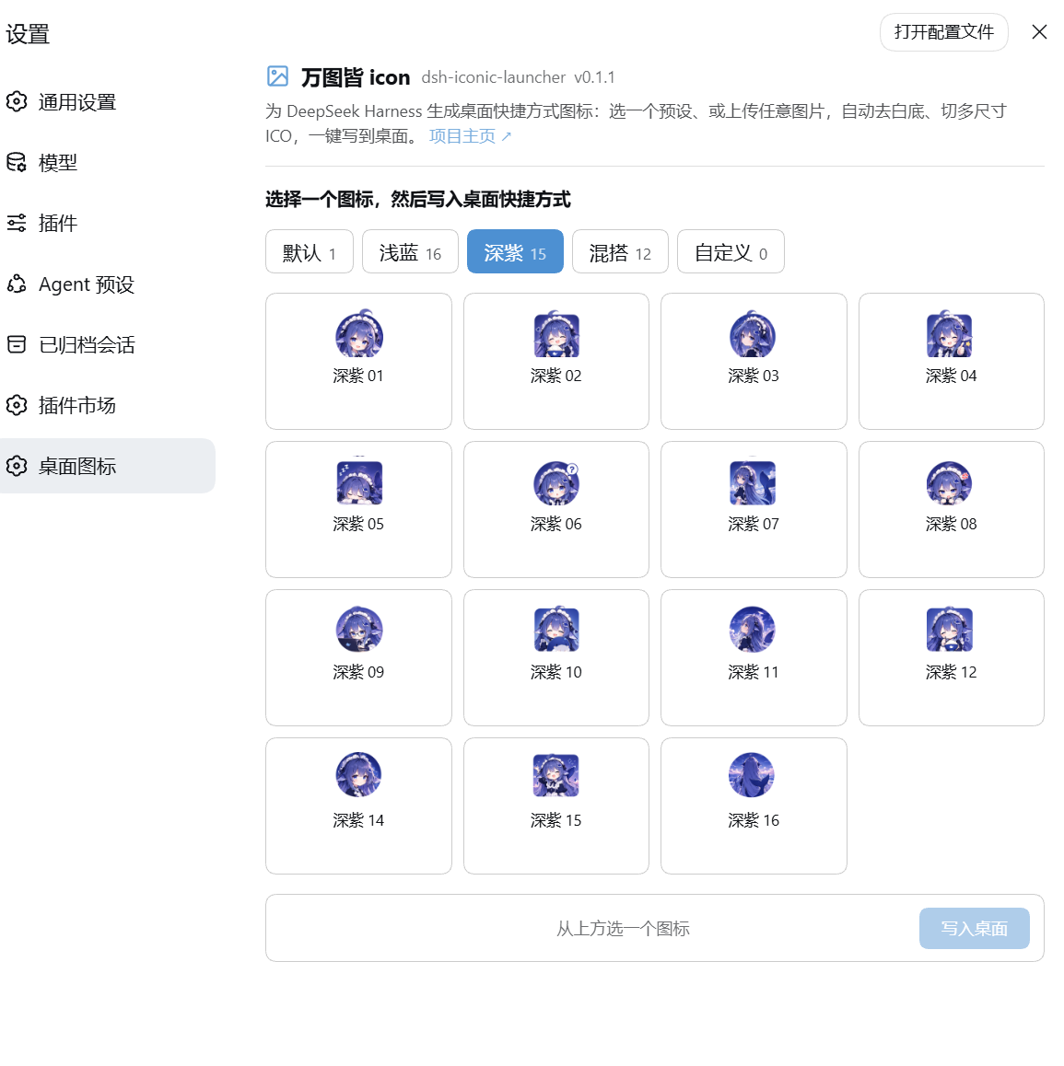Image resolution: width=1064 pixels, height=1066 pixels.
Task: Click the 写入桌面 button
Action: (975, 928)
